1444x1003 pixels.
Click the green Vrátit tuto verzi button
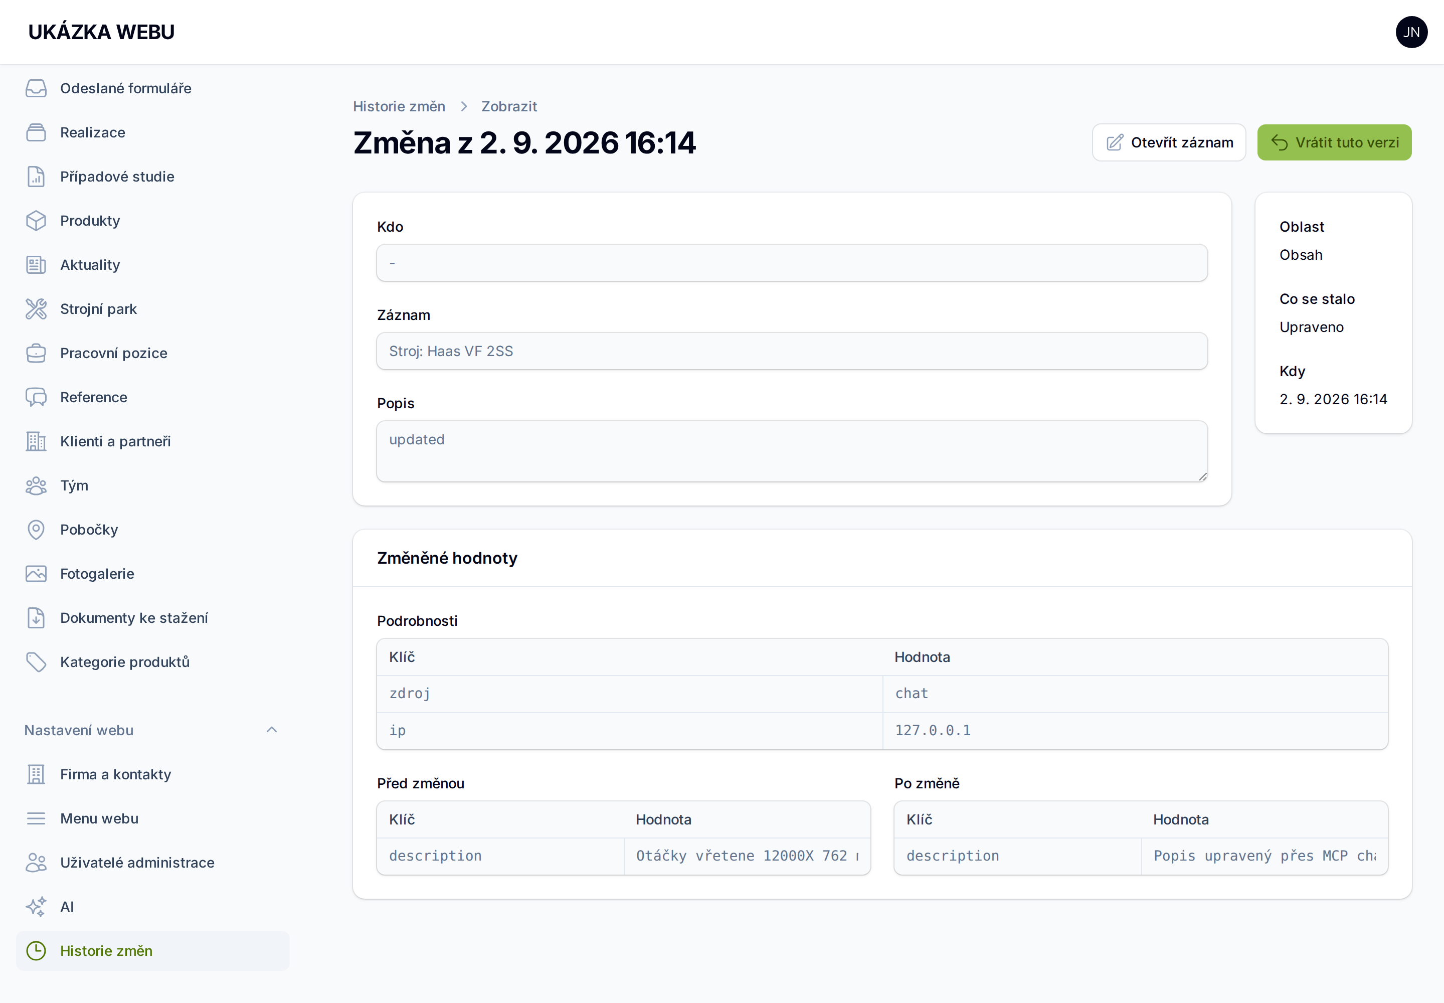1334,142
